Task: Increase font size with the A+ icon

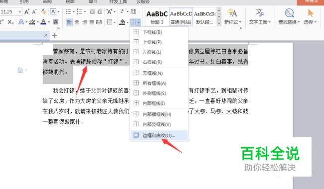Action: click(27, 12)
